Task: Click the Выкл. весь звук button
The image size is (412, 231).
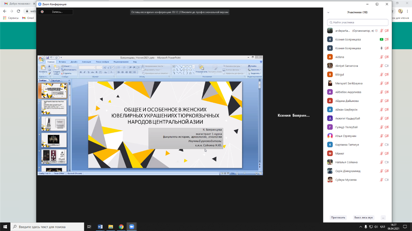Action: coord(363,218)
